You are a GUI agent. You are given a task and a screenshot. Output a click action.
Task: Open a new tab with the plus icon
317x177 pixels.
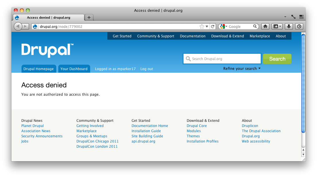[x=89, y=17]
